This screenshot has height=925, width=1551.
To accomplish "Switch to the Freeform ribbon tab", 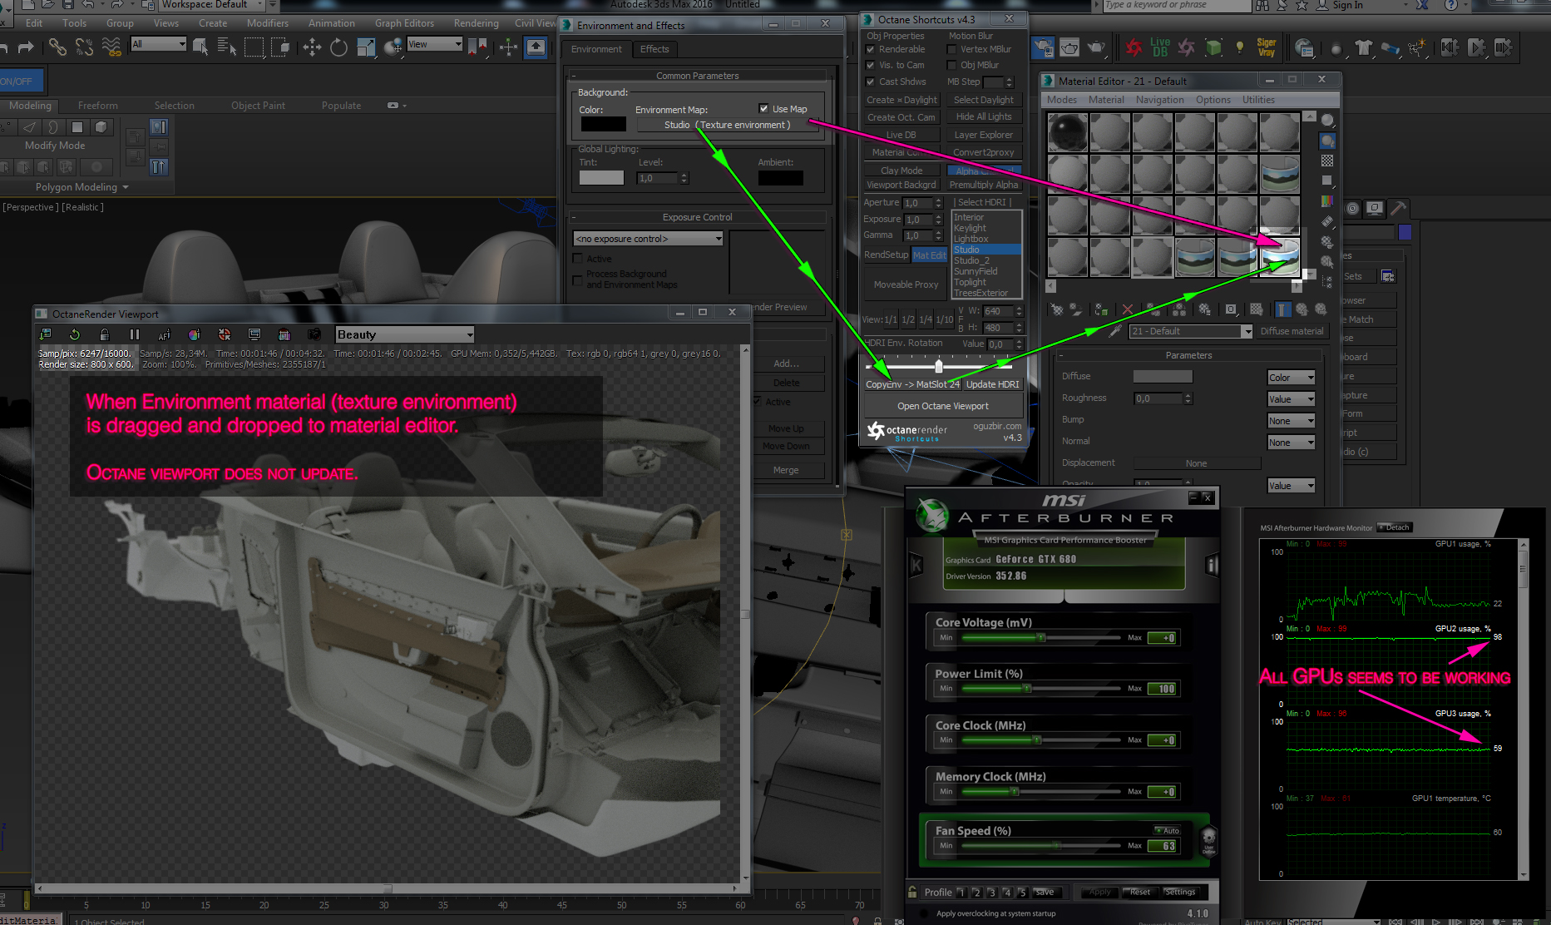I will pos(98,106).
